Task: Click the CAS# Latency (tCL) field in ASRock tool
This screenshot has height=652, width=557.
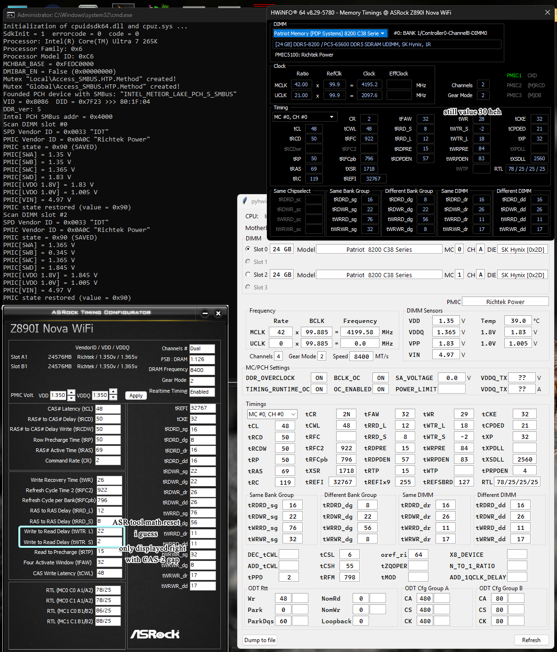Action: click(x=108, y=409)
